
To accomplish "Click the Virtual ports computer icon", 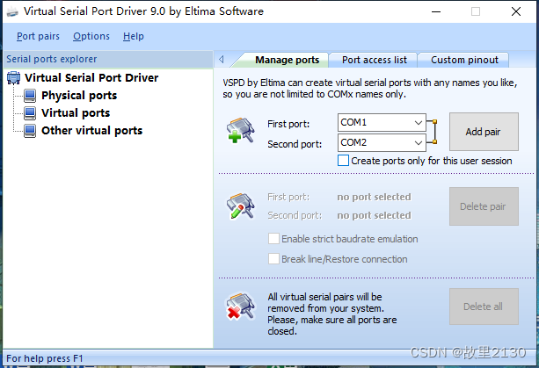I will coord(30,113).
